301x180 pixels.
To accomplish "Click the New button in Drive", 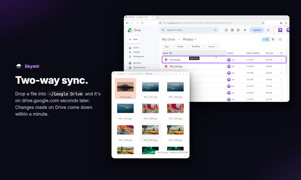I will click(133, 39).
